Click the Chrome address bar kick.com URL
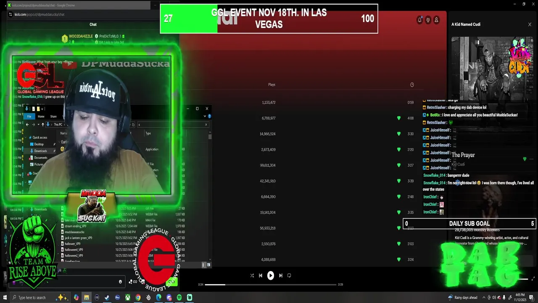Image resolution: width=538 pixels, height=303 pixels. pos(39,14)
